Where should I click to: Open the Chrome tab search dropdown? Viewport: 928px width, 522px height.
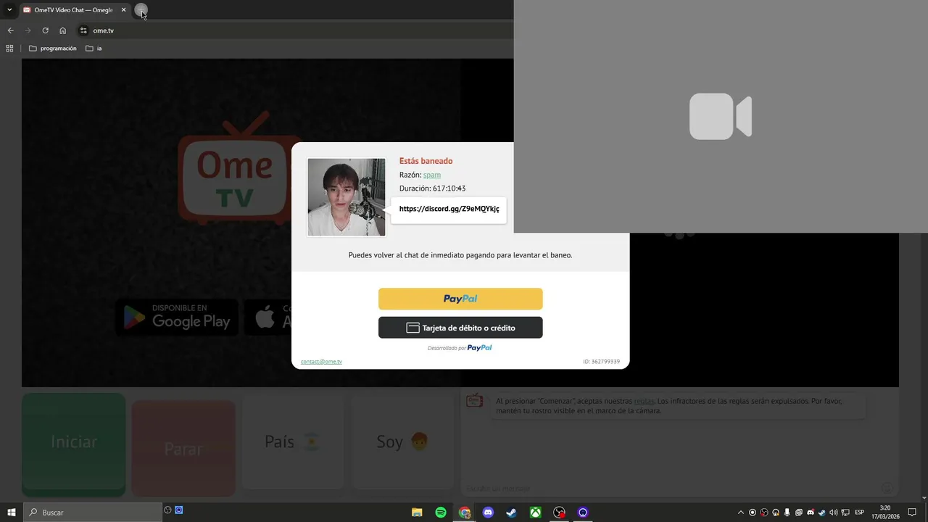pyautogui.click(x=9, y=10)
